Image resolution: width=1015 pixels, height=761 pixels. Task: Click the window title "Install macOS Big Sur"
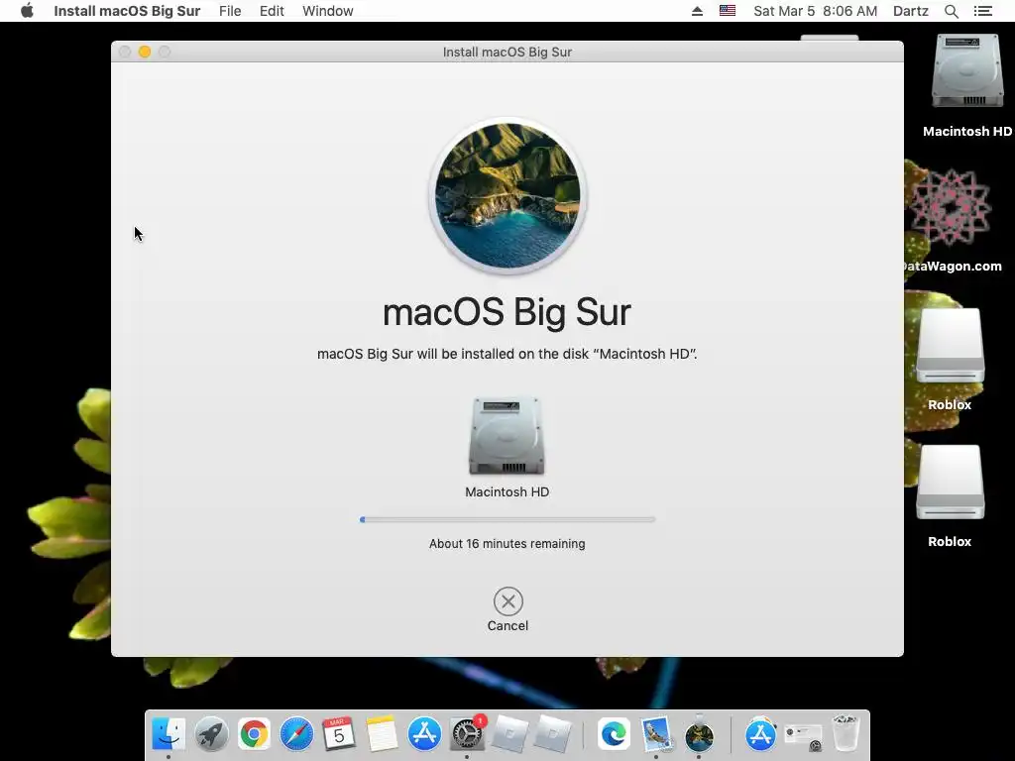[x=507, y=52]
